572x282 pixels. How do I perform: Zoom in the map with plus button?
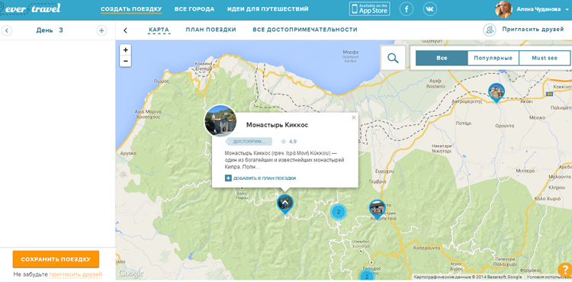click(126, 50)
